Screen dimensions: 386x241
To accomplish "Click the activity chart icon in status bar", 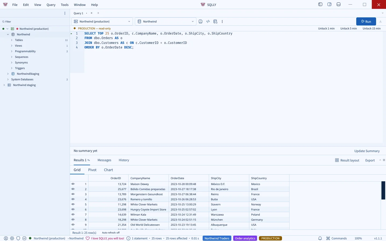I will coord(24,238).
